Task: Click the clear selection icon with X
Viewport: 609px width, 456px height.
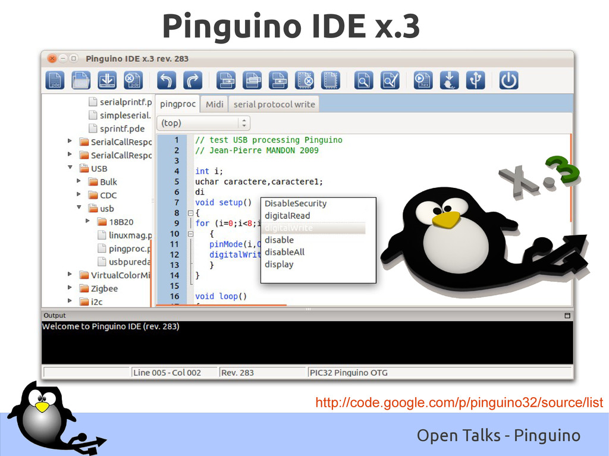Action: click(304, 80)
